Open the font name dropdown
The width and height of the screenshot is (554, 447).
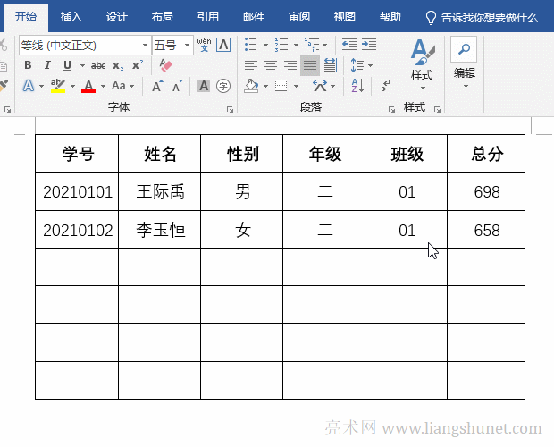(x=145, y=46)
